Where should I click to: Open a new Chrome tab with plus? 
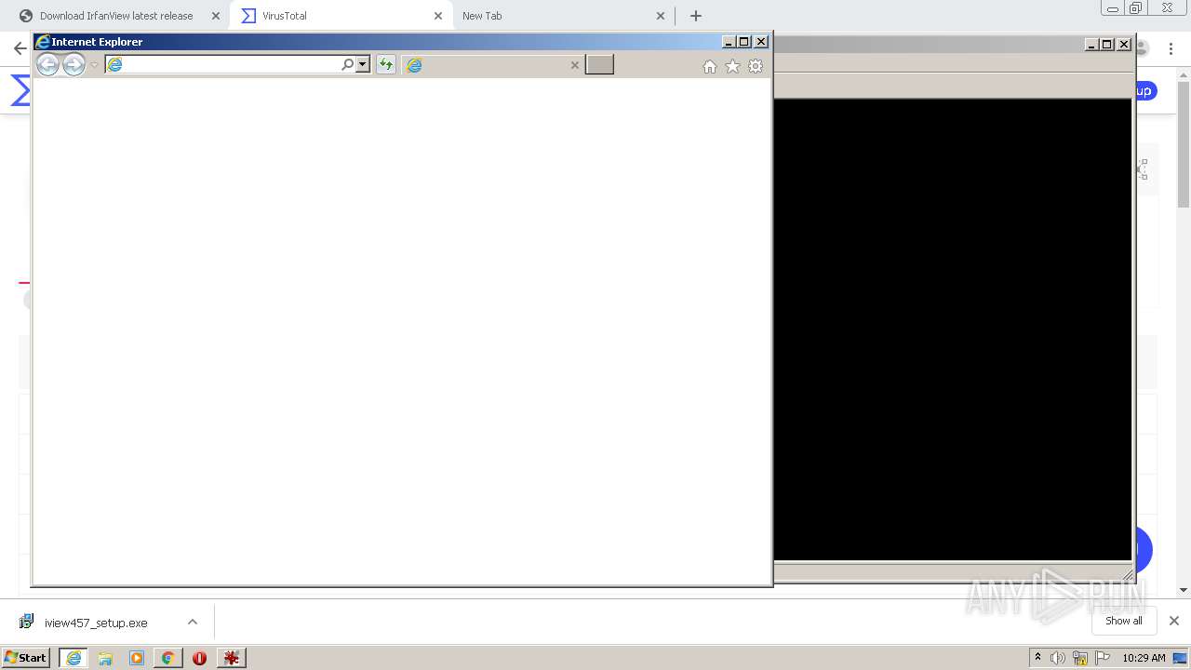pyautogui.click(x=696, y=16)
